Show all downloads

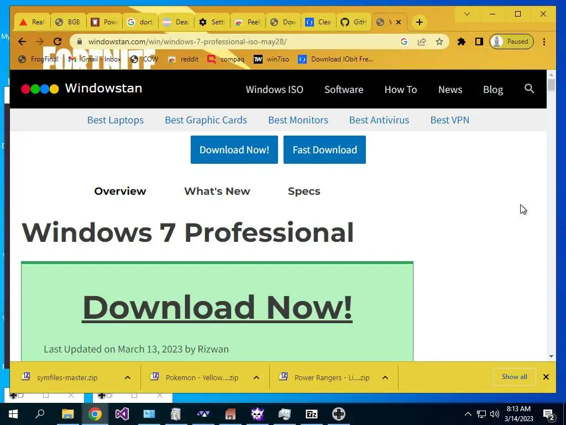[515, 377]
